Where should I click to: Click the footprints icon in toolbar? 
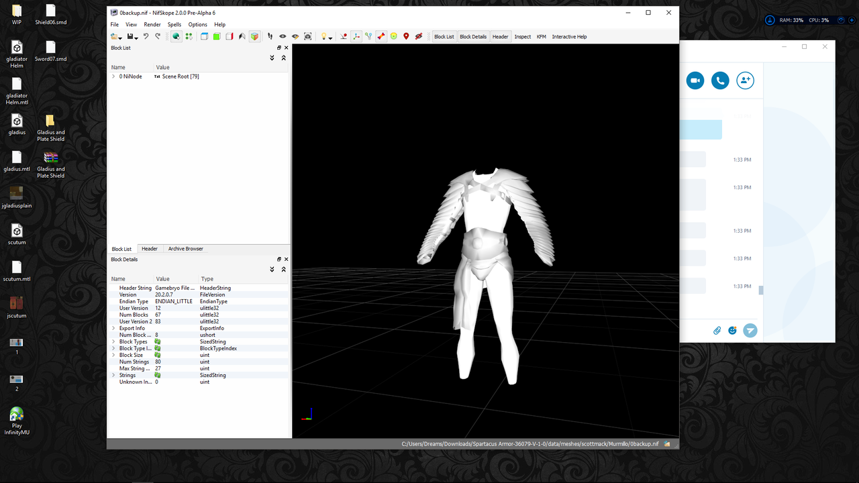(x=270, y=36)
